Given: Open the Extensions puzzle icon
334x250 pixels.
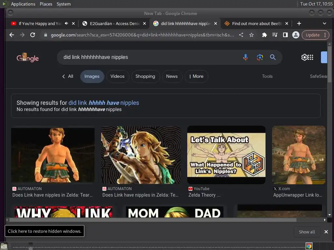Looking at the screenshot, I should 264,35.
